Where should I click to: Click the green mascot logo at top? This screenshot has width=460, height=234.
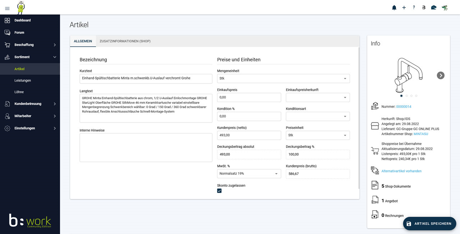click(21, 7)
